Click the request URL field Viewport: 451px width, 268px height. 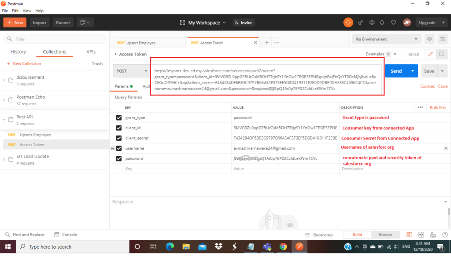(266, 80)
